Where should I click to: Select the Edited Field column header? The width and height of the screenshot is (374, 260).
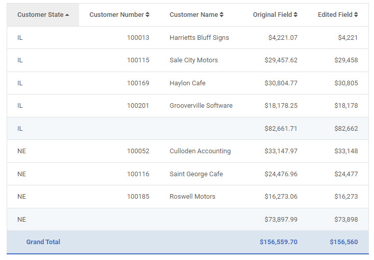click(x=335, y=15)
